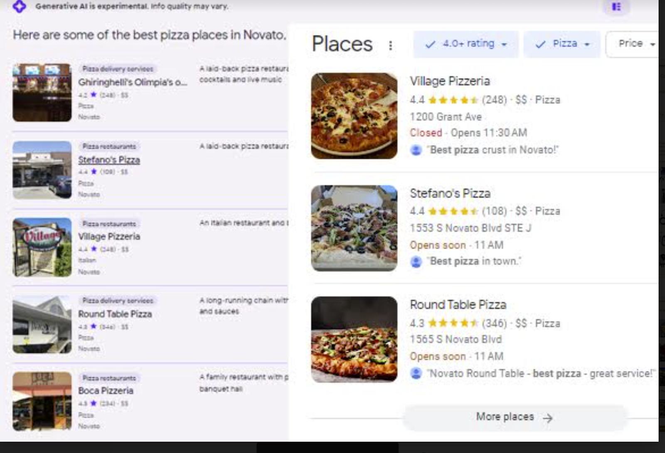Select the 'Pizza delivery services' tag on Ghiringhelli's

point(118,69)
